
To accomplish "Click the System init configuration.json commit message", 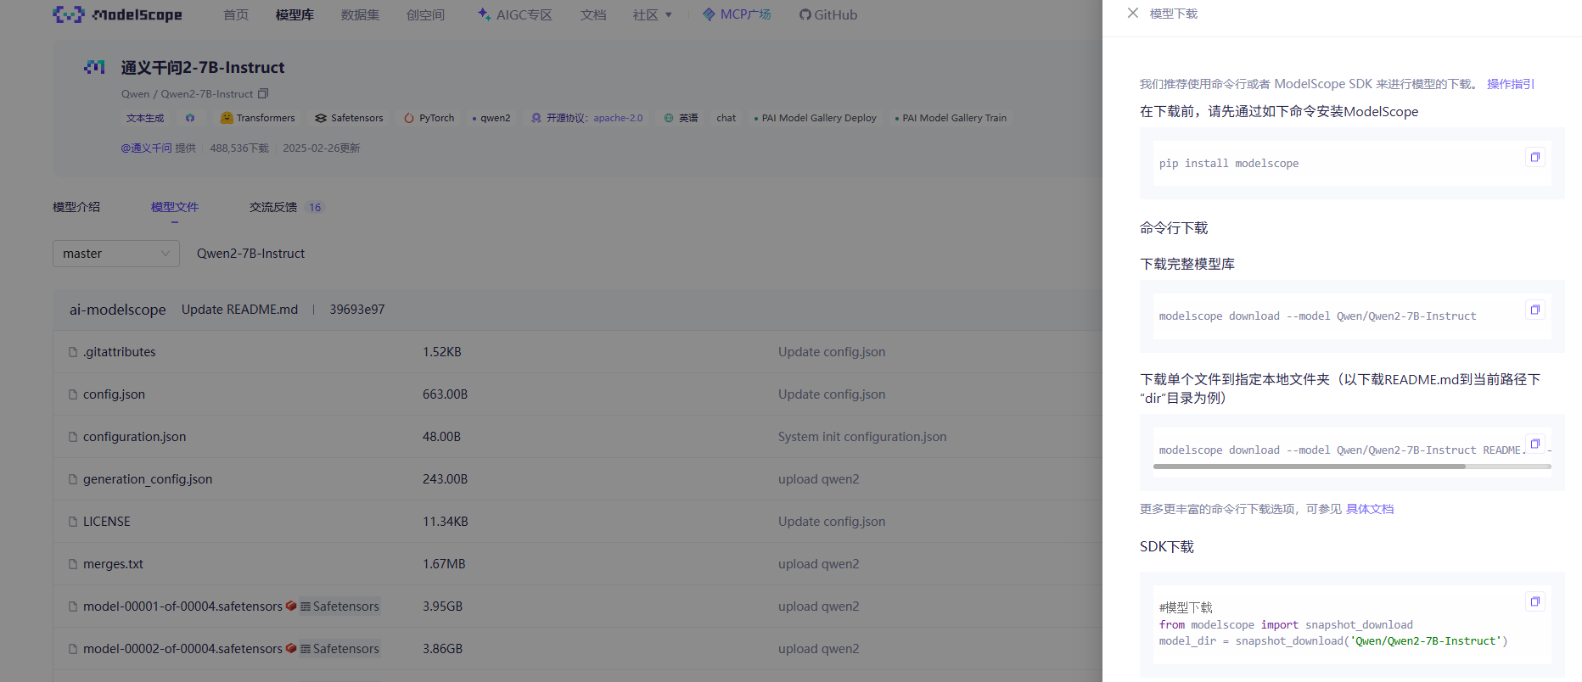I will pyautogui.click(x=862, y=437).
